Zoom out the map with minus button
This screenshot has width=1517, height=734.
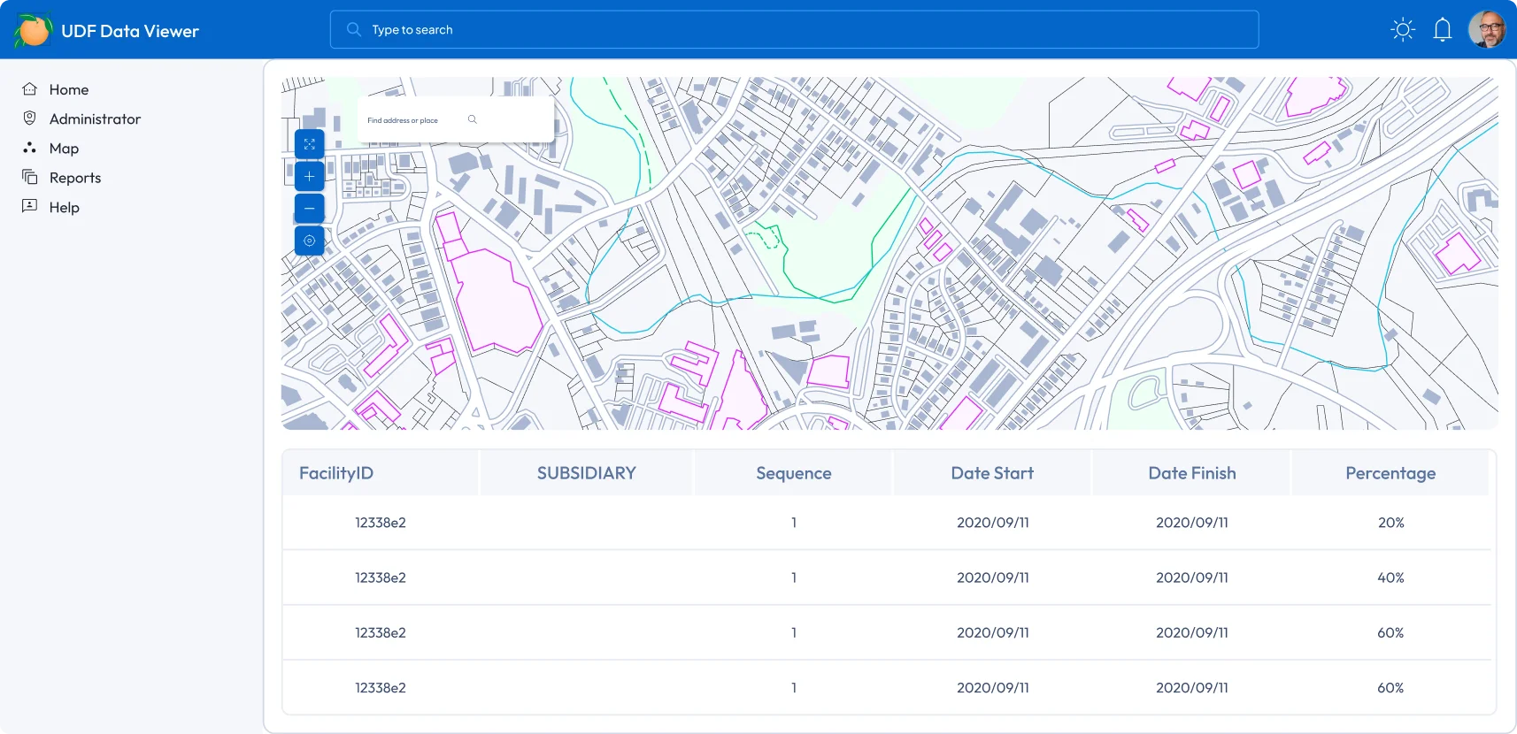309,209
